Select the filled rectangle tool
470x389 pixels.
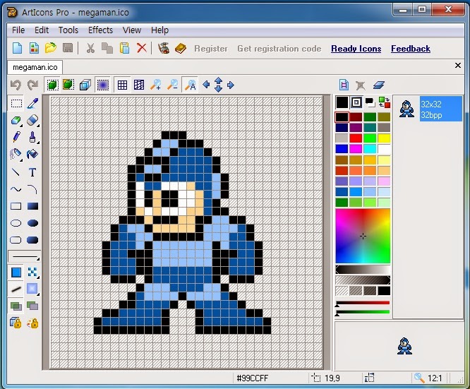pyautogui.click(x=32, y=206)
